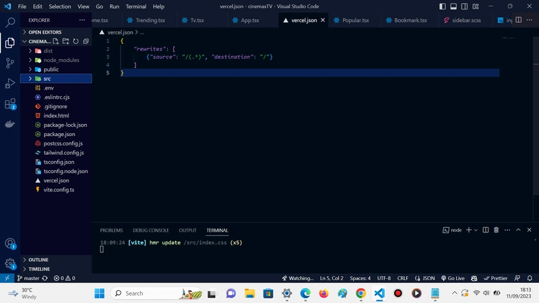
Task: Open the File menu
Action: click(x=22, y=6)
